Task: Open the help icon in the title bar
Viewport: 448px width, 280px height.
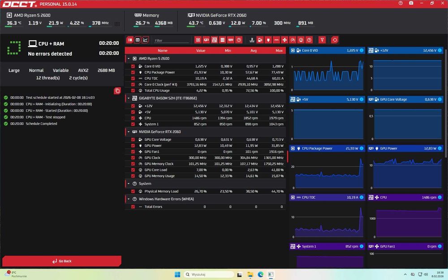Action: point(401,3)
